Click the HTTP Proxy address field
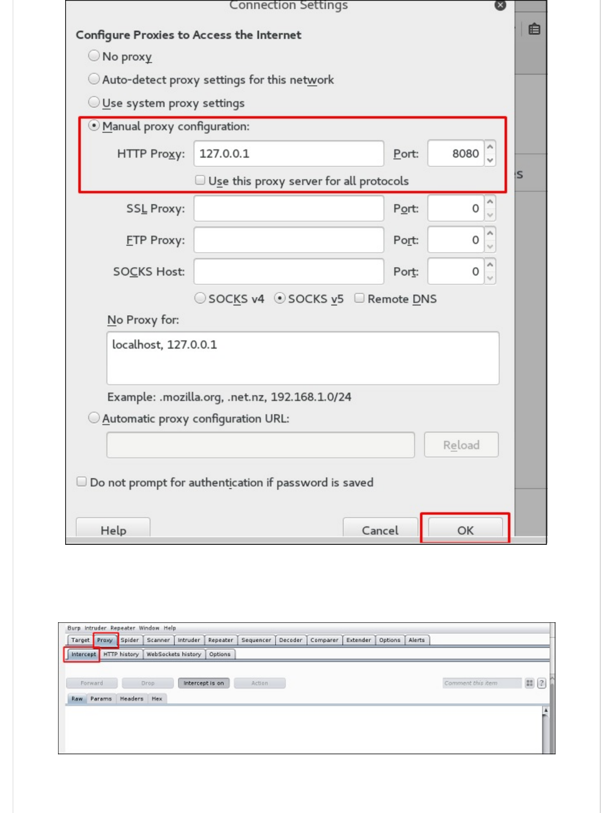This screenshot has width=613, height=813. [x=289, y=153]
